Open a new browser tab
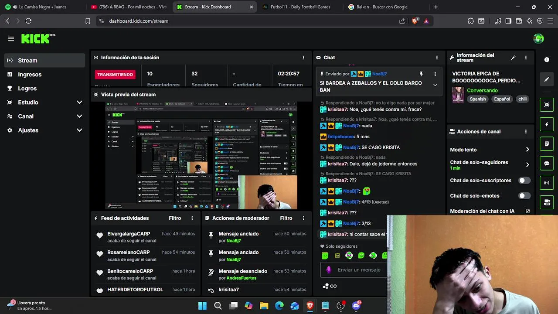The image size is (558, 314). (436, 7)
